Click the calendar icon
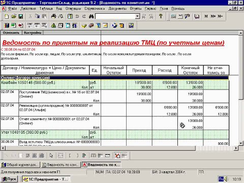244x183 pixels. click(x=180, y=16)
